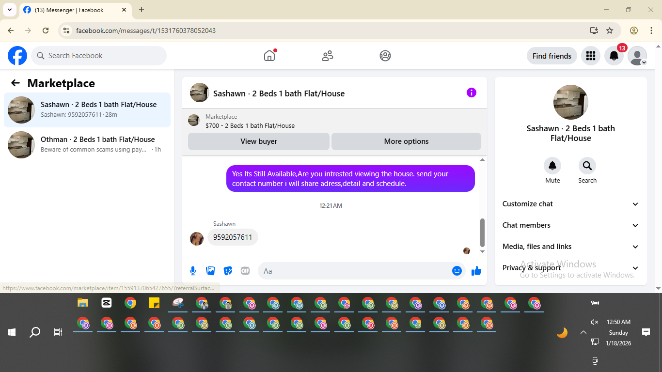
Task: Click chat scrollbar down arrow
Action: 482,251
